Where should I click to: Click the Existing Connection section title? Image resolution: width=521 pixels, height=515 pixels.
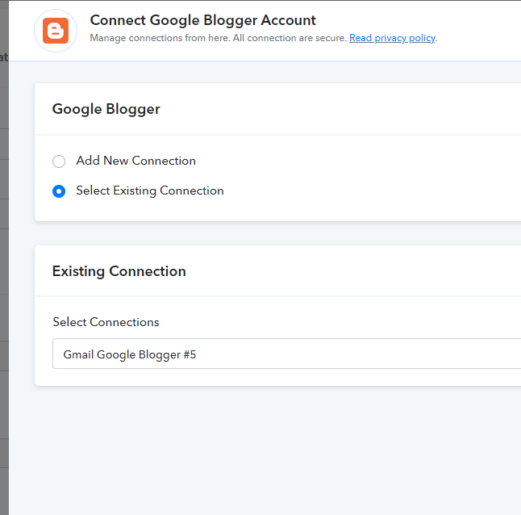119,271
